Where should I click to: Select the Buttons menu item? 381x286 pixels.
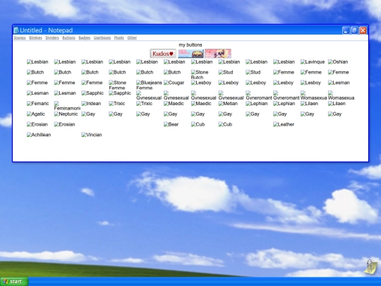coord(68,37)
